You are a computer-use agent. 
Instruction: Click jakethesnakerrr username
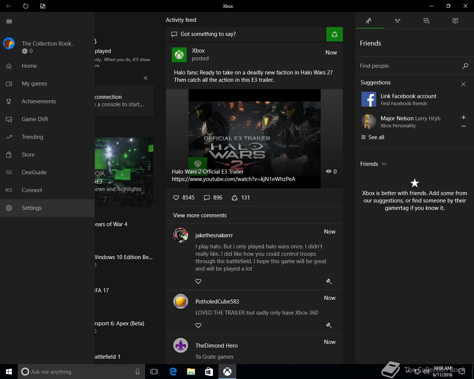(x=214, y=235)
